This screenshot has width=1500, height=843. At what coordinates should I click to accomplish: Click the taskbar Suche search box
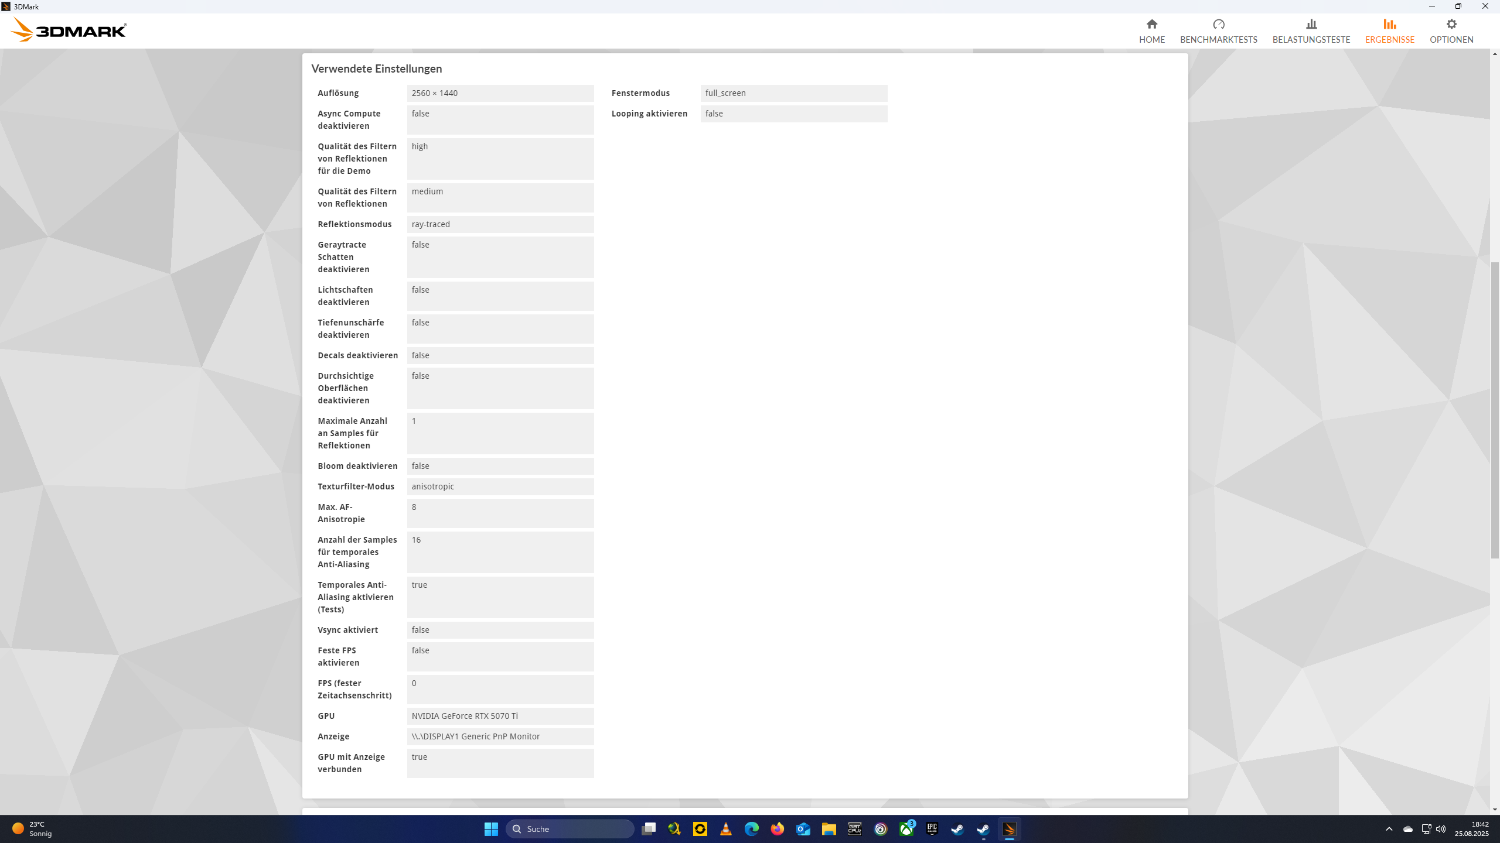pos(570,829)
